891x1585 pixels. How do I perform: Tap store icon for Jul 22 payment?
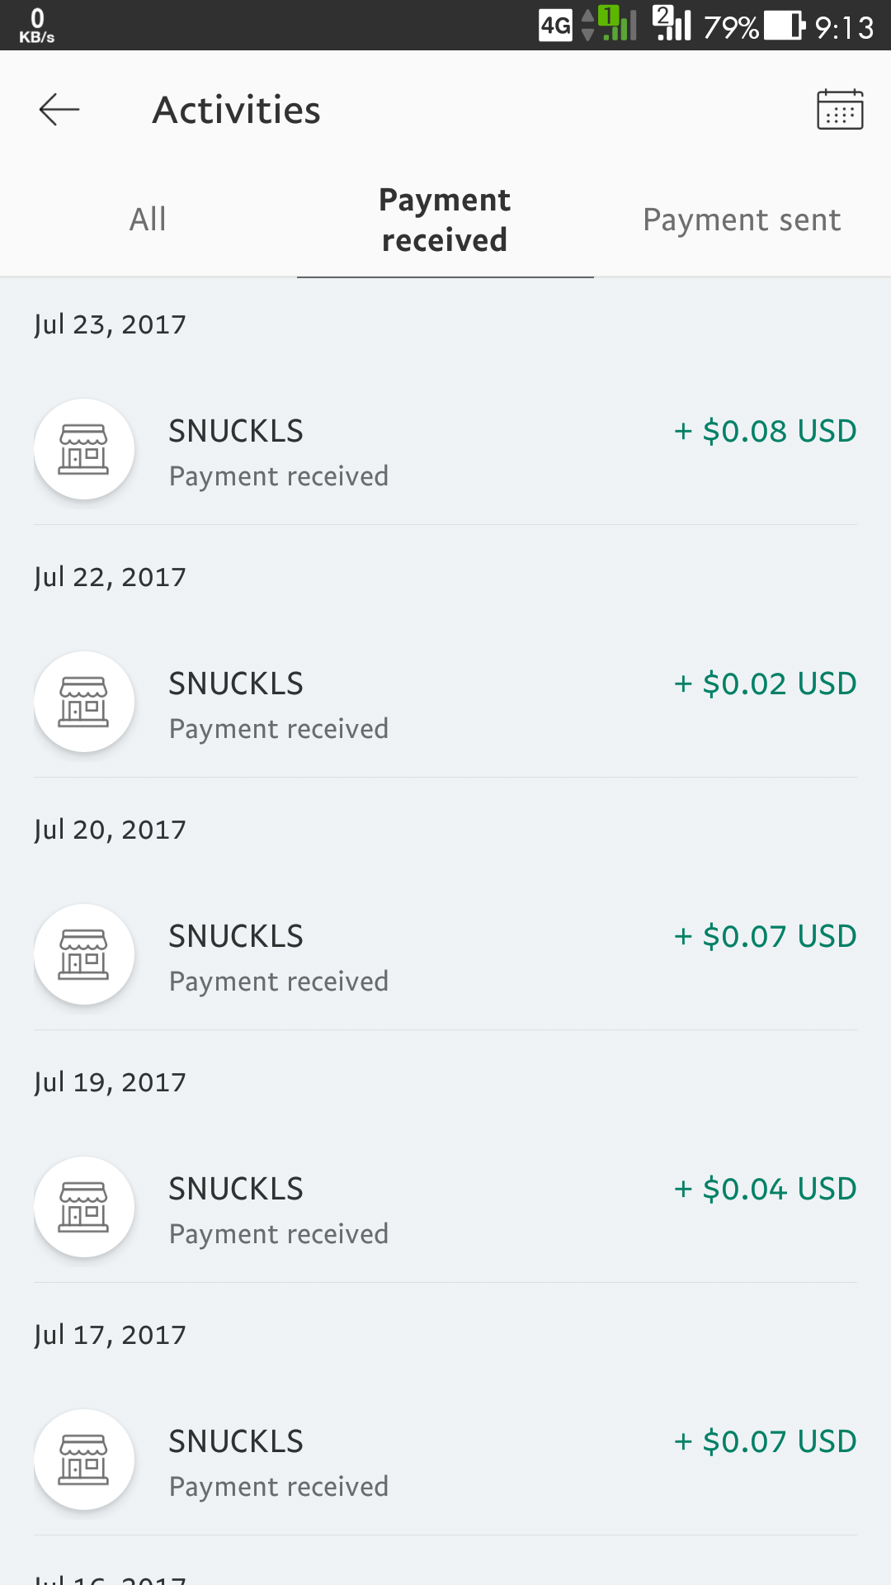tap(84, 703)
